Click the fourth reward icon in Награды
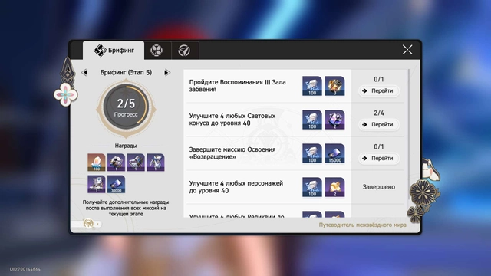 tap(156, 162)
